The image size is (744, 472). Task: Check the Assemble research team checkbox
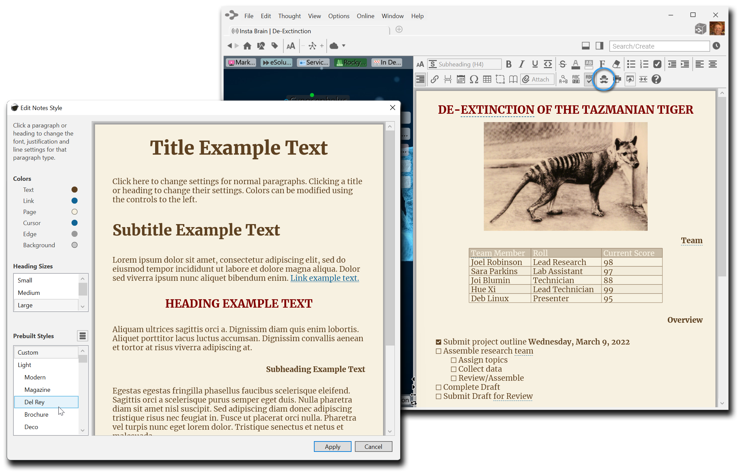pyautogui.click(x=438, y=351)
